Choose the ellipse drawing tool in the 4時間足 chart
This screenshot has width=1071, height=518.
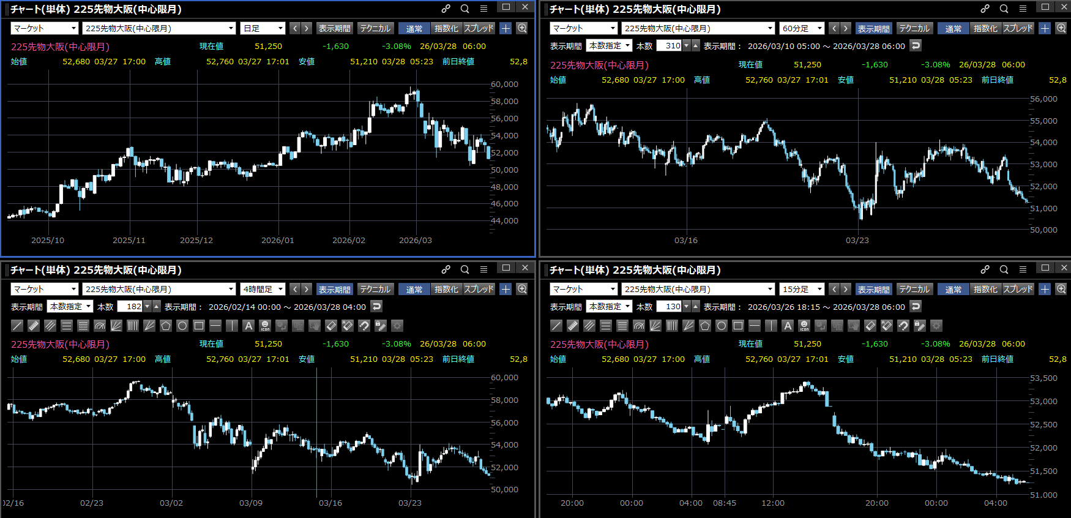click(x=182, y=326)
